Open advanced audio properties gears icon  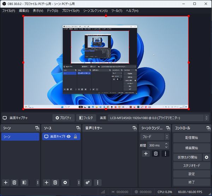(x=88, y=183)
